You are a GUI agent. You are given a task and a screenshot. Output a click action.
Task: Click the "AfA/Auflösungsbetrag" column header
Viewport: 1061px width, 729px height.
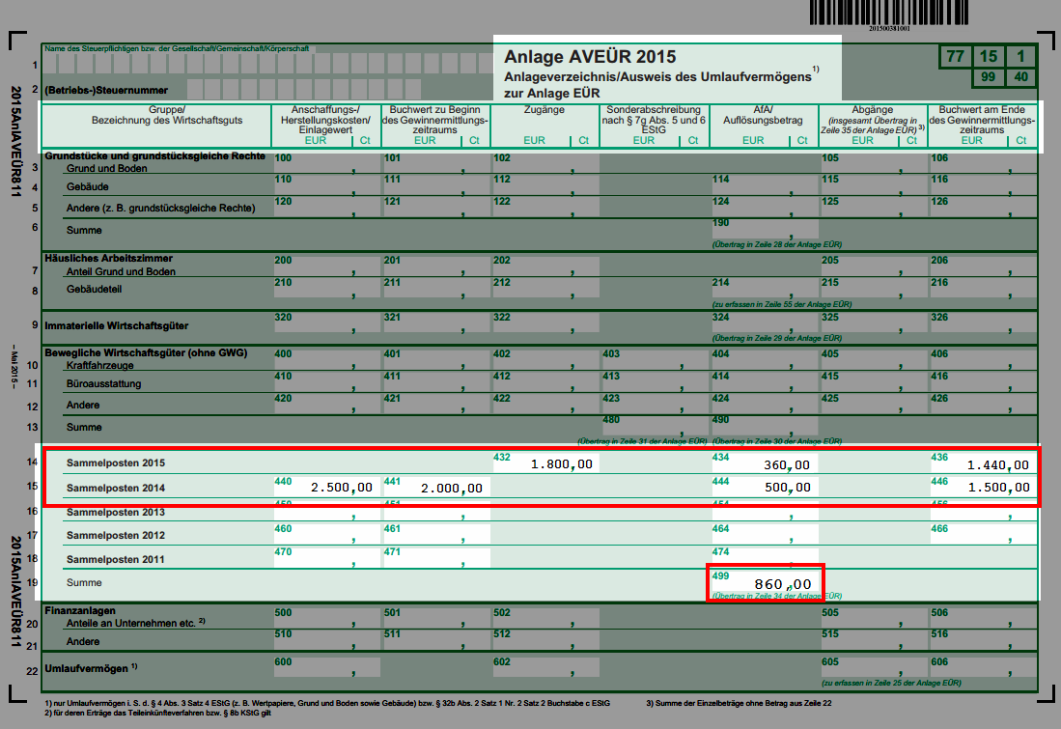tap(764, 116)
